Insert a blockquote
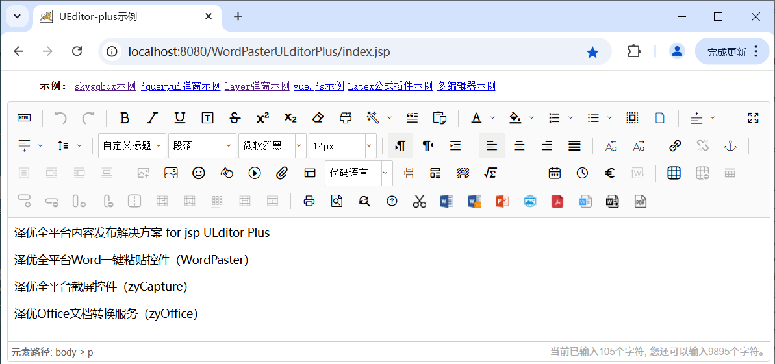Image resolution: width=775 pixels, height=364 pixels. 413,117
